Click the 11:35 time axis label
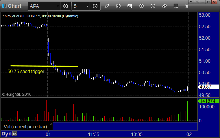Screen dimensions: 220x138 click(94, 134)
